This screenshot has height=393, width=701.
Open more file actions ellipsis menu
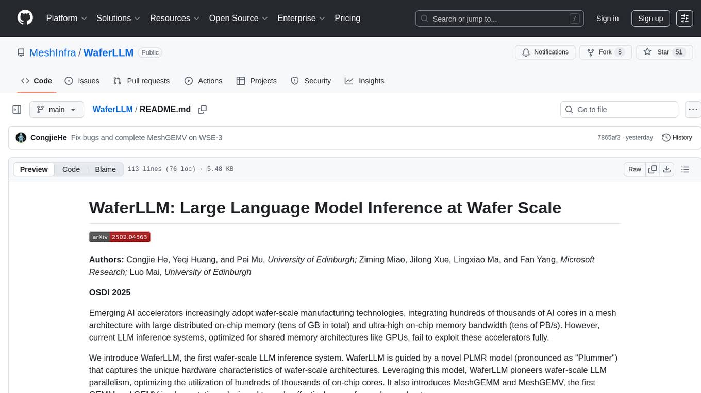(693, 110)
